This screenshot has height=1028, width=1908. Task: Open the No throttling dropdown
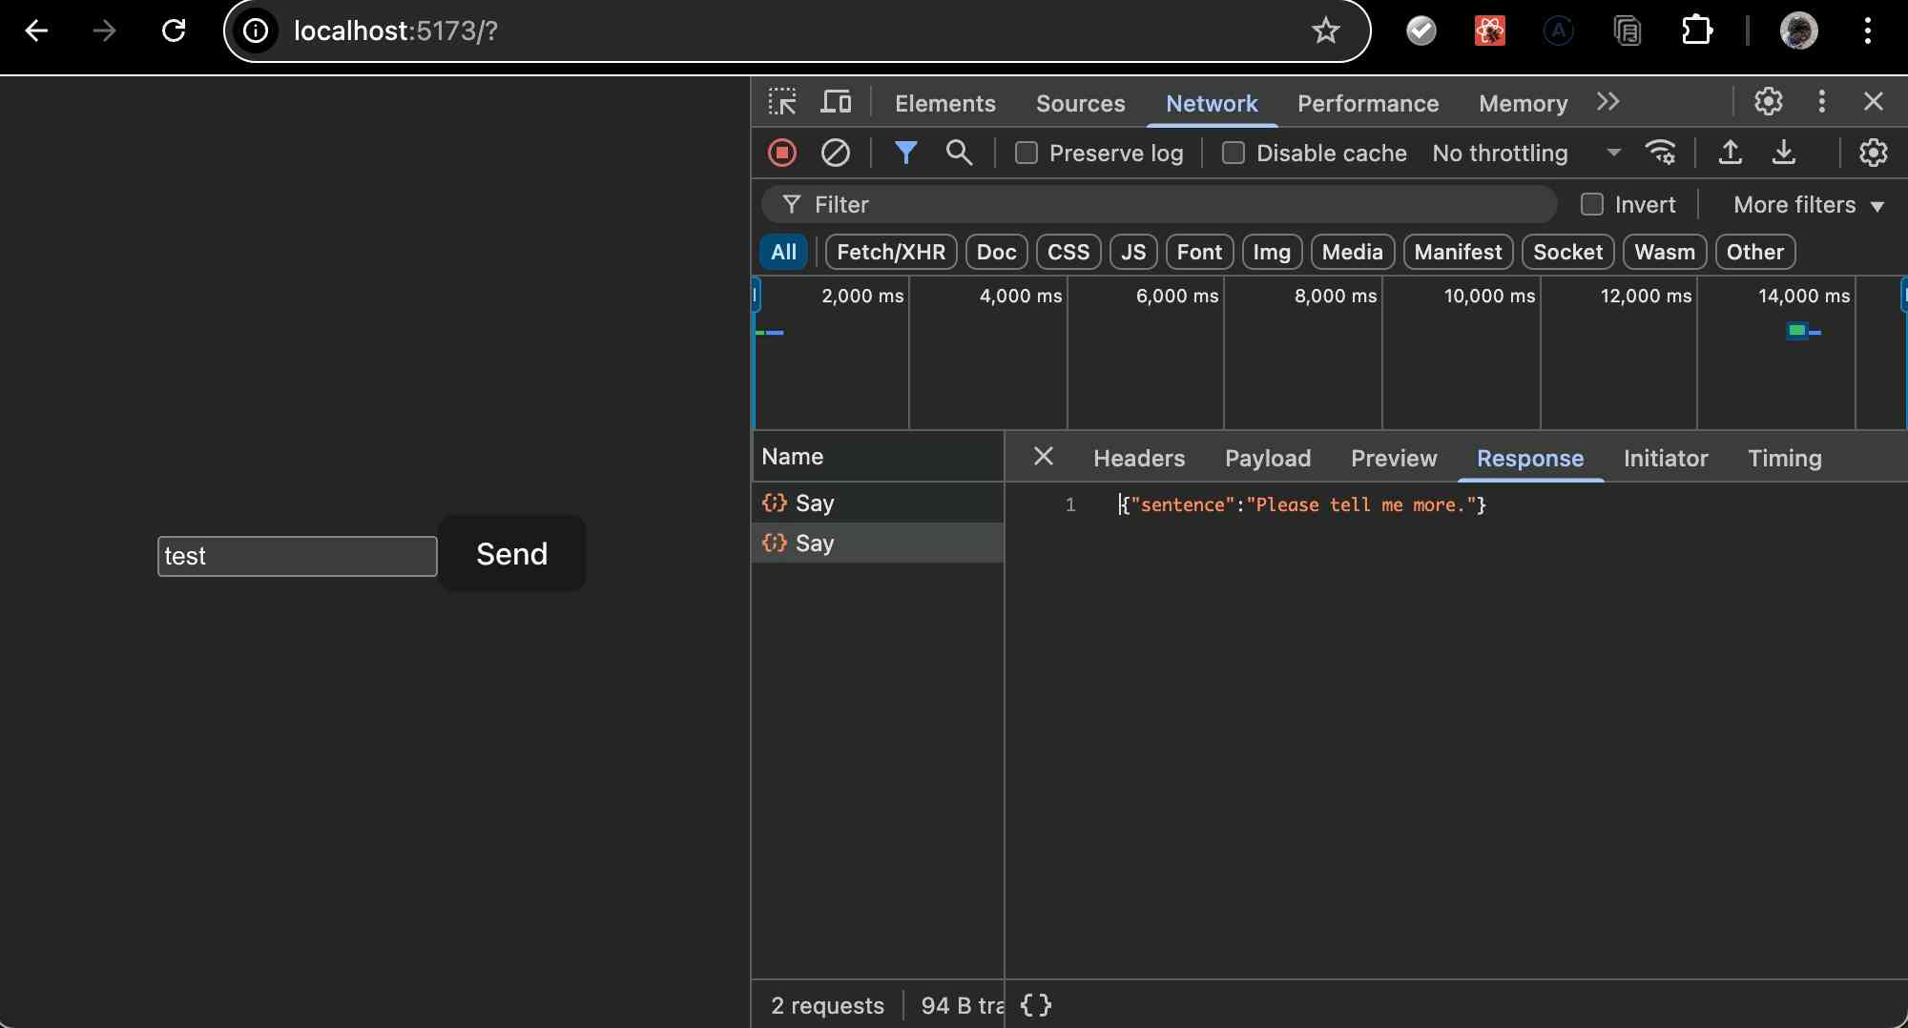pos(1525,153)
